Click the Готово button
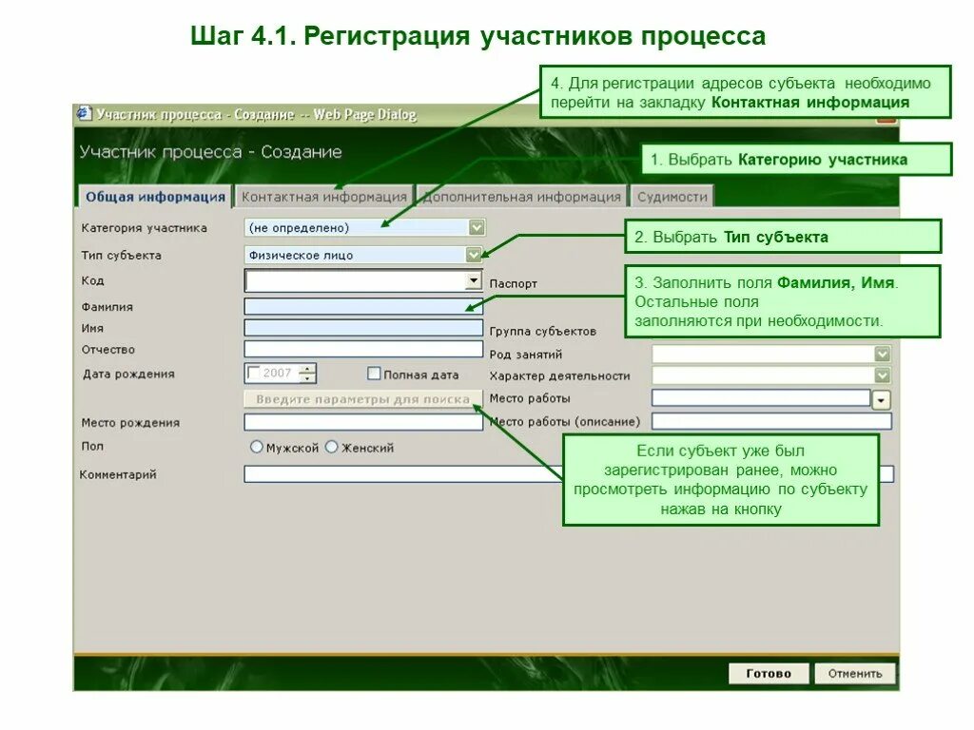The height and width of the screenshot is (730, 974). pyautogui.click(x=769, y=674)
